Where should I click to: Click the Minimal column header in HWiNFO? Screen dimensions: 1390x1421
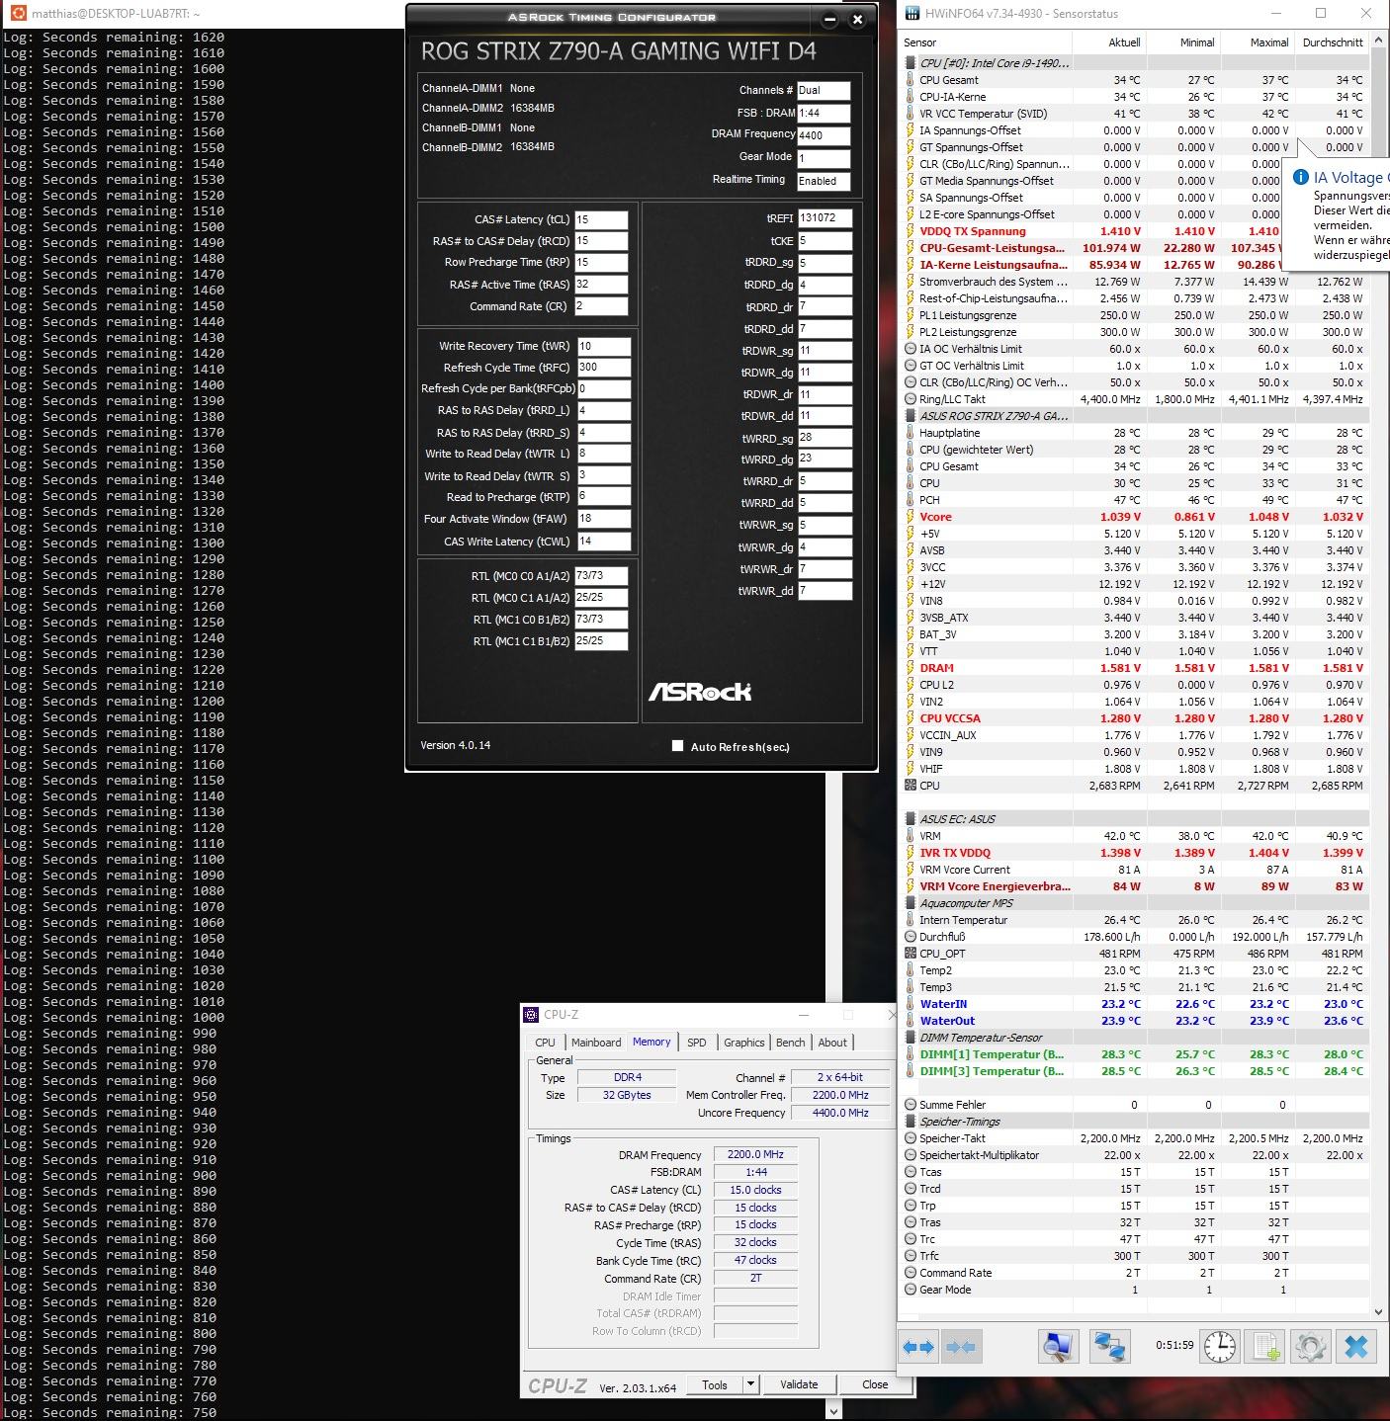[1182, 42]
